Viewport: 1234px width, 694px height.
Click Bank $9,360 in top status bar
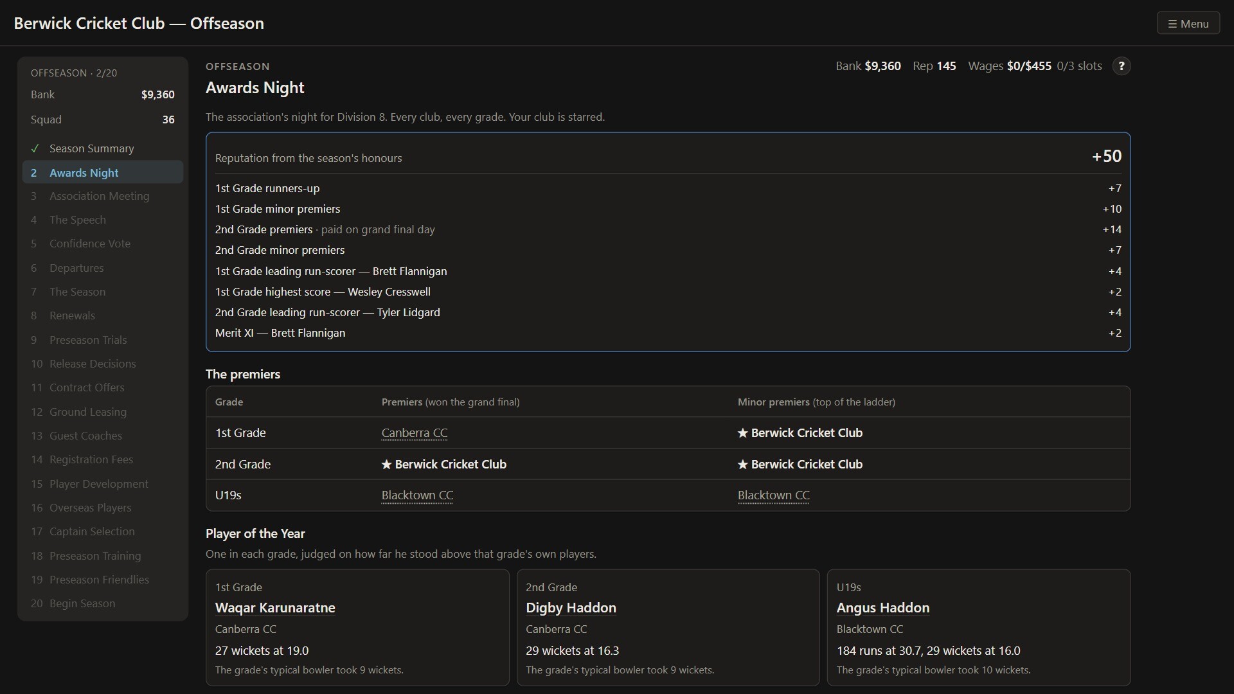click(x=868, y=66)
